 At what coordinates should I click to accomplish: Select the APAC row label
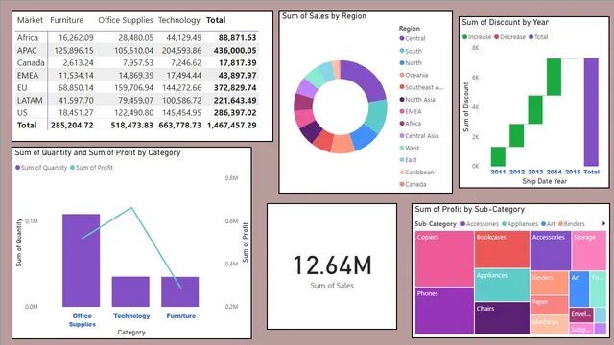pyautogui.click(x=27, y=51)
